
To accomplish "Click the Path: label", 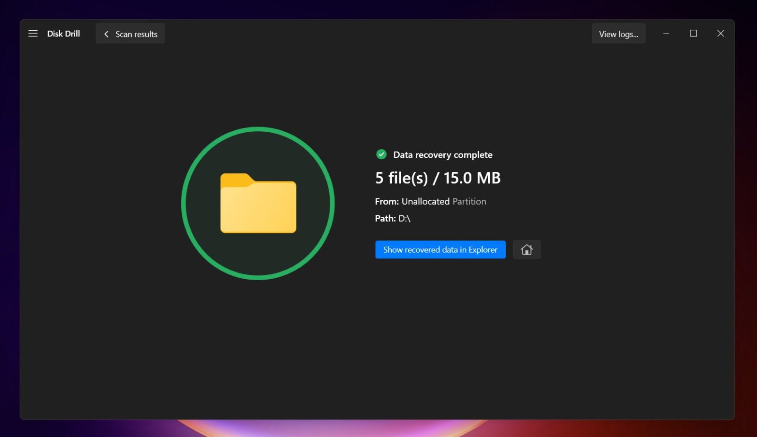I will (x=385, y=218).
